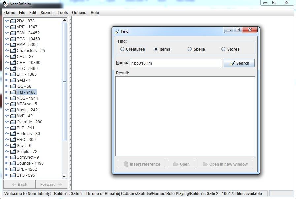
Task: Click inside the Result list box
Action: point(185,116)
